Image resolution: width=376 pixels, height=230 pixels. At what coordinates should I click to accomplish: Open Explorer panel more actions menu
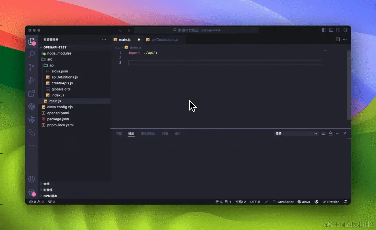104,40
